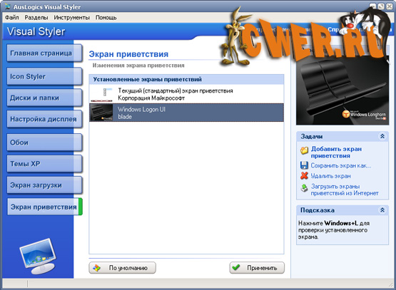Click the blade logon screen thumbnail
This screenshot has width=396, height=290.
click(101, 113)
